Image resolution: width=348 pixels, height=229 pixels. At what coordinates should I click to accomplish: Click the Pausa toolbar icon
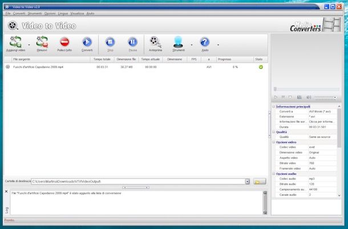pyautogui.click(x=132, y=42)
